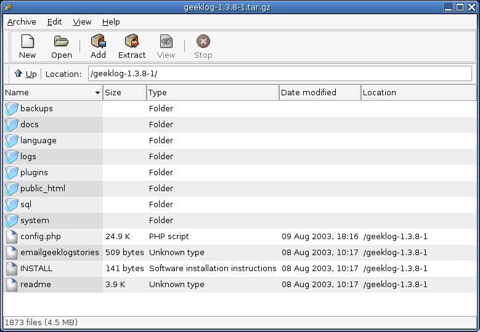Viewport: 480px width, 332px height.
Task: Click the PHP script type cell
Action: (x=169, y=237)
